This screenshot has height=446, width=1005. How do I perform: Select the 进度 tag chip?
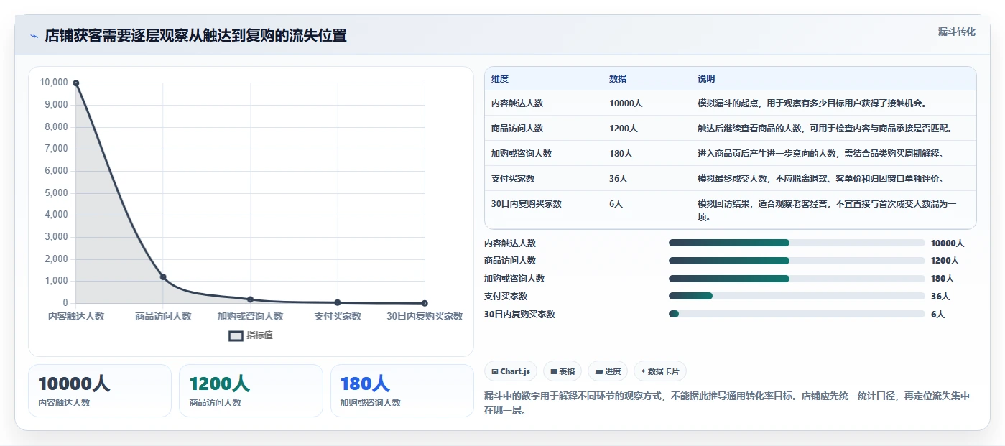click(x=608, y=371)
